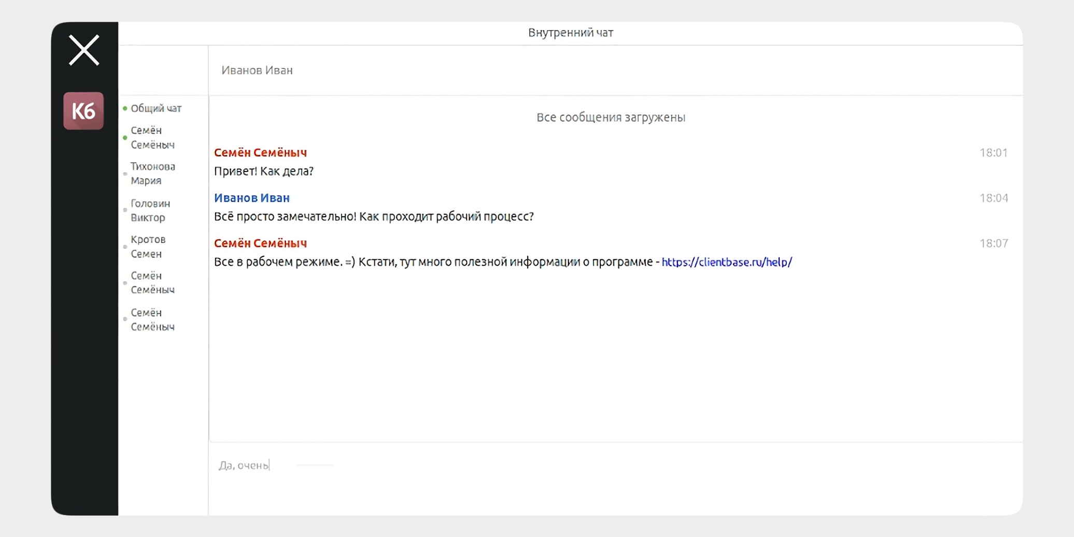Image resolution: width=1074 pixels, height=537 pixels.
Task: Click the green online dot beside Общий чат
Action: coord(124,108)
